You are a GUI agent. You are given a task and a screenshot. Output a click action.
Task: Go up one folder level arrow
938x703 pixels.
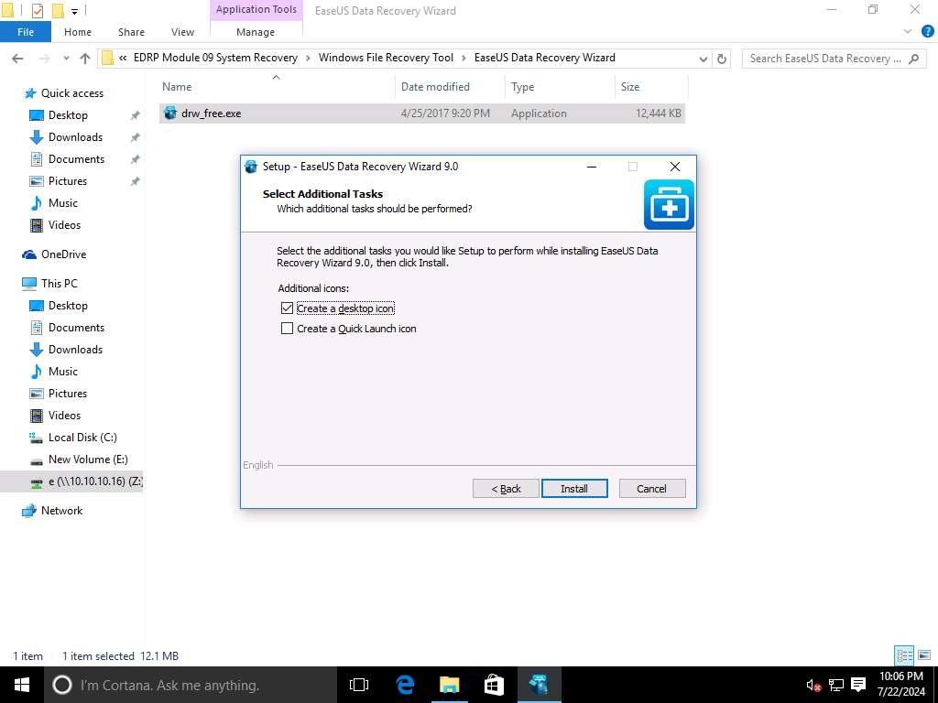pyautogui.click(x=85, y=58)
